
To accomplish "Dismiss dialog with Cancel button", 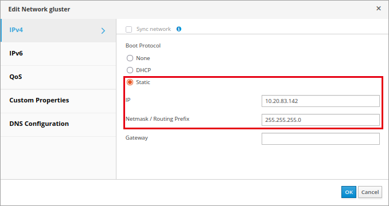I will coord(370,192).
